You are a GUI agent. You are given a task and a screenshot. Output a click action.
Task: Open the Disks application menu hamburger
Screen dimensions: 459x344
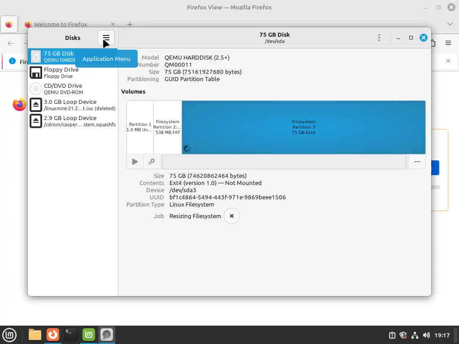(106, 38)
